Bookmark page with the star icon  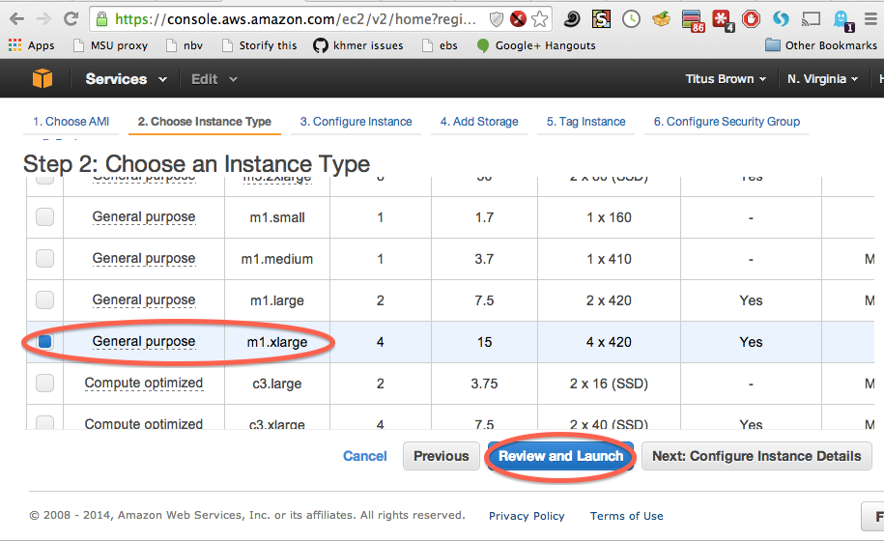point(539,19)
